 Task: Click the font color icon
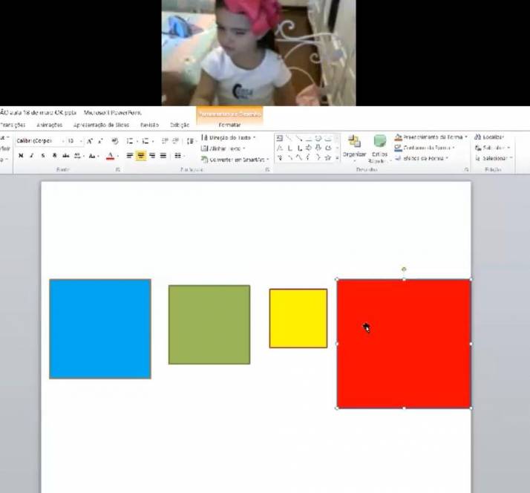point(110,156)
